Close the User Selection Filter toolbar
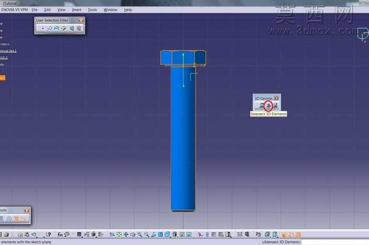 coord(81,20)
